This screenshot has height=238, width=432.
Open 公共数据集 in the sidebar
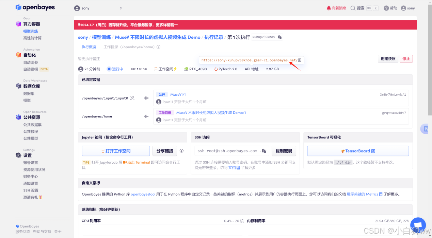click(32, 125)
